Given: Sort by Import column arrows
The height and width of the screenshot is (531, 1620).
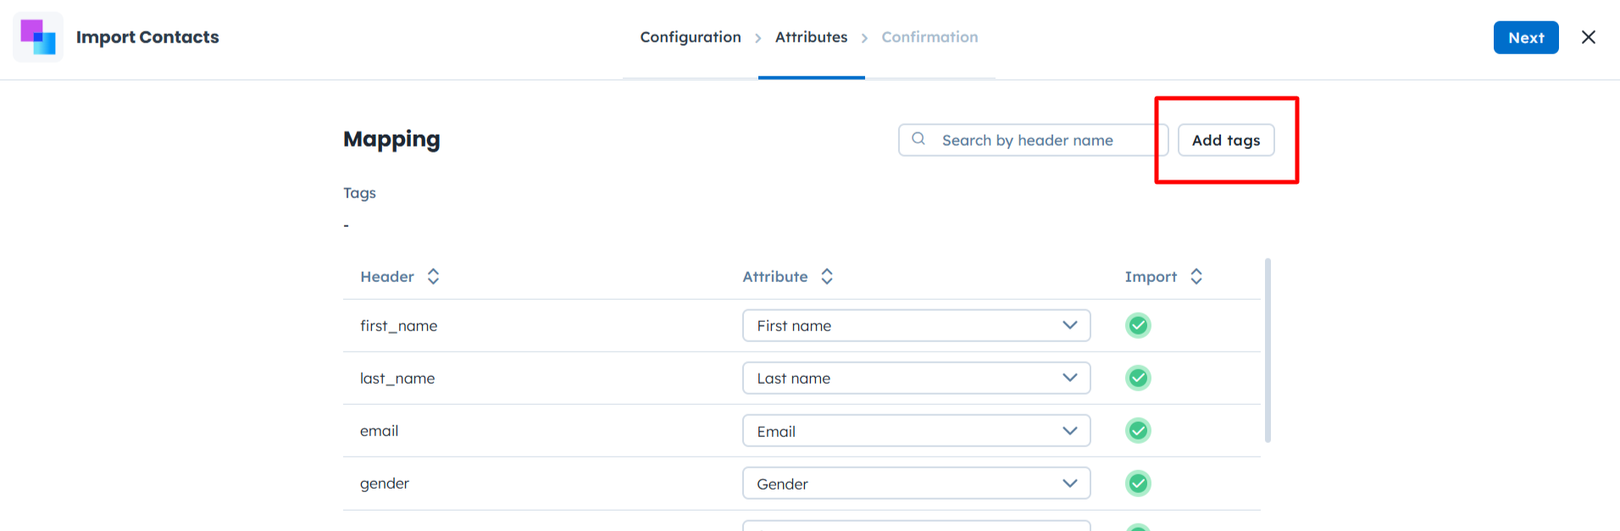Looking at the screenshot, I should 1196,277.
